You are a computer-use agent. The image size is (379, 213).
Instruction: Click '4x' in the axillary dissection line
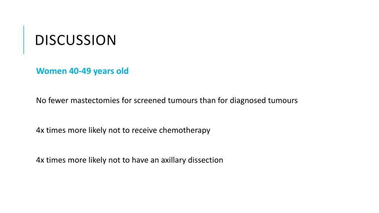40,160
